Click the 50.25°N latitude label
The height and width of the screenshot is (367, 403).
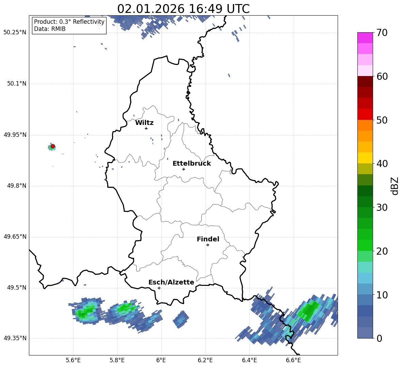tap(15, 33)
